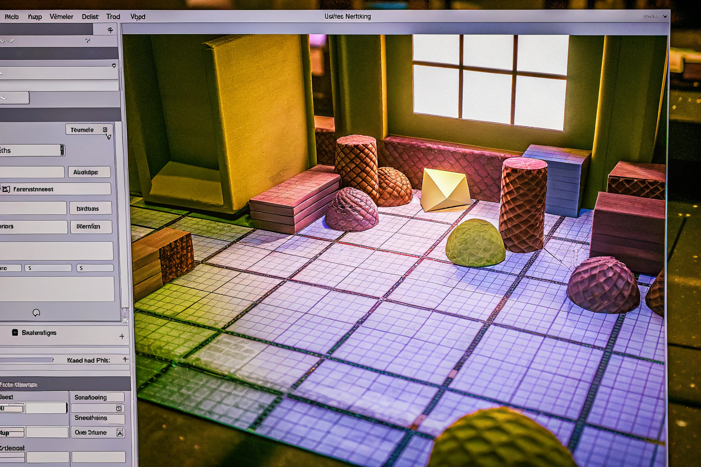This screenshot has width=701, height=467.
Task: Click the icon in the Ouei Drtune field
Action: pos(120,432)
